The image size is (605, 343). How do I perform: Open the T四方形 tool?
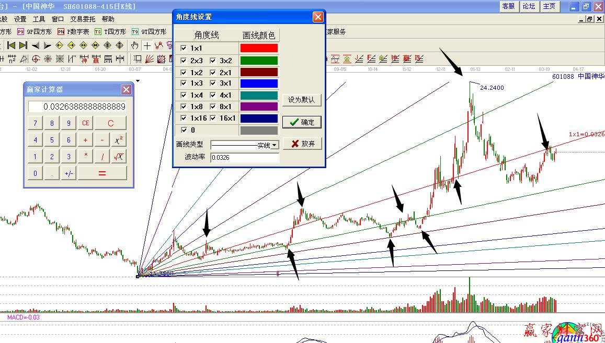click(x=110, y=32)
